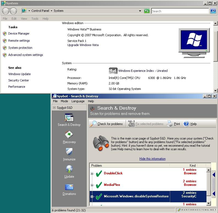Expand the MediaPlex tree node
Viewport: 218px width, 213px height.
(x=92, y=185)
